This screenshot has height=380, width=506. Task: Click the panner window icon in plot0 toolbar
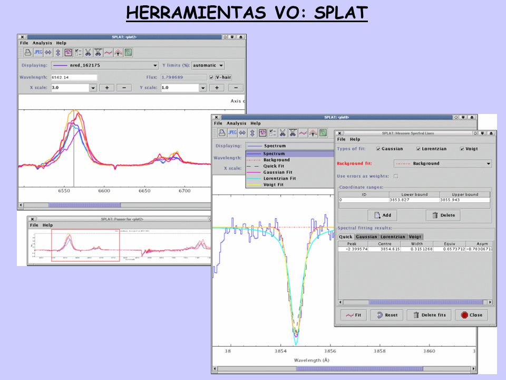(x=262, y=133)
